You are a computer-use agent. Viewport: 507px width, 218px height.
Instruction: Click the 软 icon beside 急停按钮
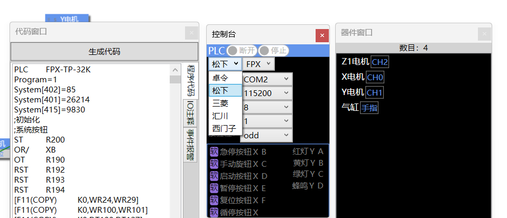214,151
